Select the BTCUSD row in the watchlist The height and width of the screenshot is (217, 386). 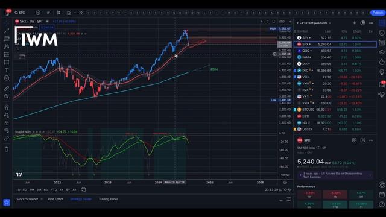(335, 110)
